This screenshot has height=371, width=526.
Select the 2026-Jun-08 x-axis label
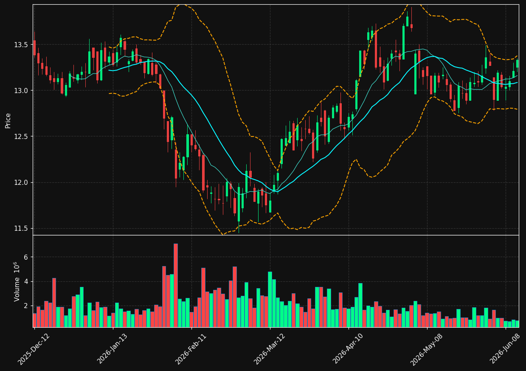coord(506,348)
